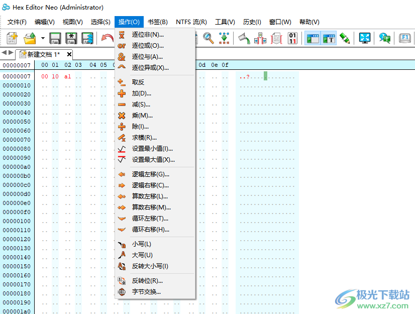
Task: Close the 新建文档 1* document tab
Action: pos(69,54)
